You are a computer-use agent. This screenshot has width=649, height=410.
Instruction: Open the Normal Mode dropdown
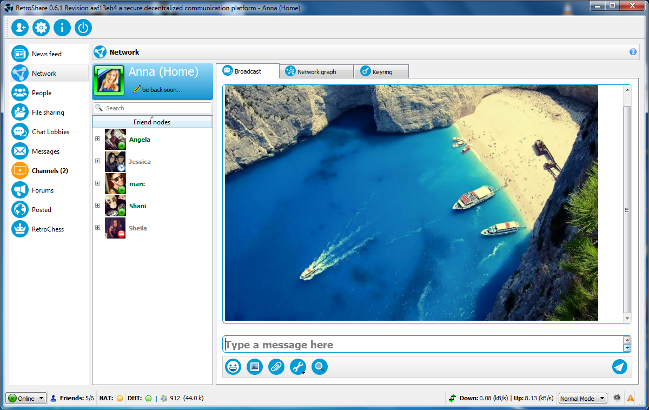[x=582, y=398]
